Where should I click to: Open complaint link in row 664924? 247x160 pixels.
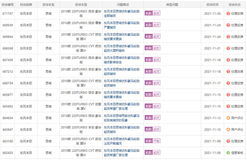122,118
